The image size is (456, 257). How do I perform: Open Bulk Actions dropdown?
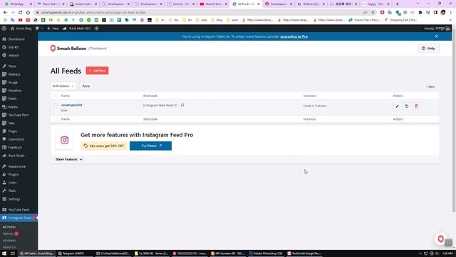pos(63,86)
